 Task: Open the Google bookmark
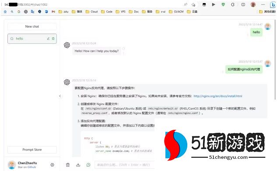[19, 12]
